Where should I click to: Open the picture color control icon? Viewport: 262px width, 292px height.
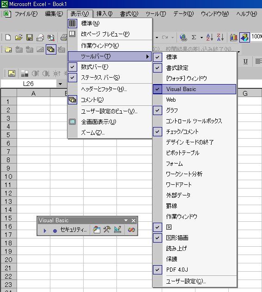point(24,73)
